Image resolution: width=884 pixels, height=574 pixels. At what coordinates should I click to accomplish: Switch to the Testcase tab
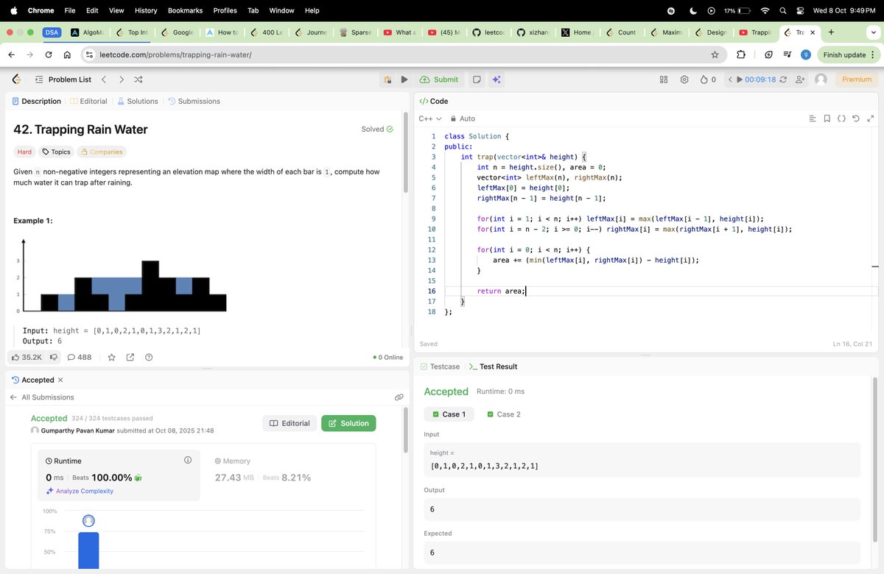point(440,366)
